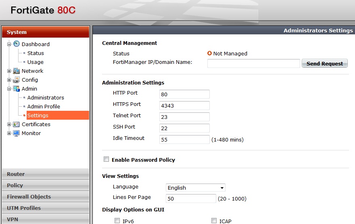
Task: Click the FortiManager IP/Domain Name field
Action: [253, 63]
